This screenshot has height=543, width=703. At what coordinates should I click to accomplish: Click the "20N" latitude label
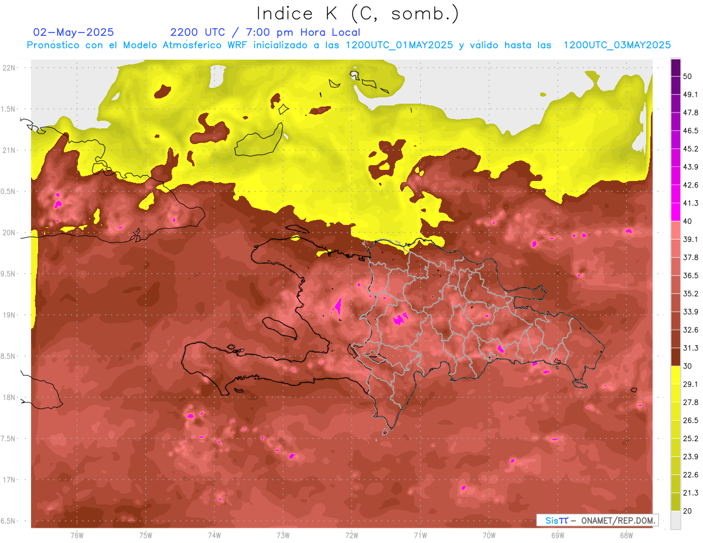[x=10, y=233]
